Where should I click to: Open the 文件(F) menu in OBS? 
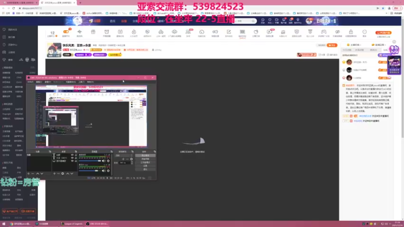click(30, 82)
